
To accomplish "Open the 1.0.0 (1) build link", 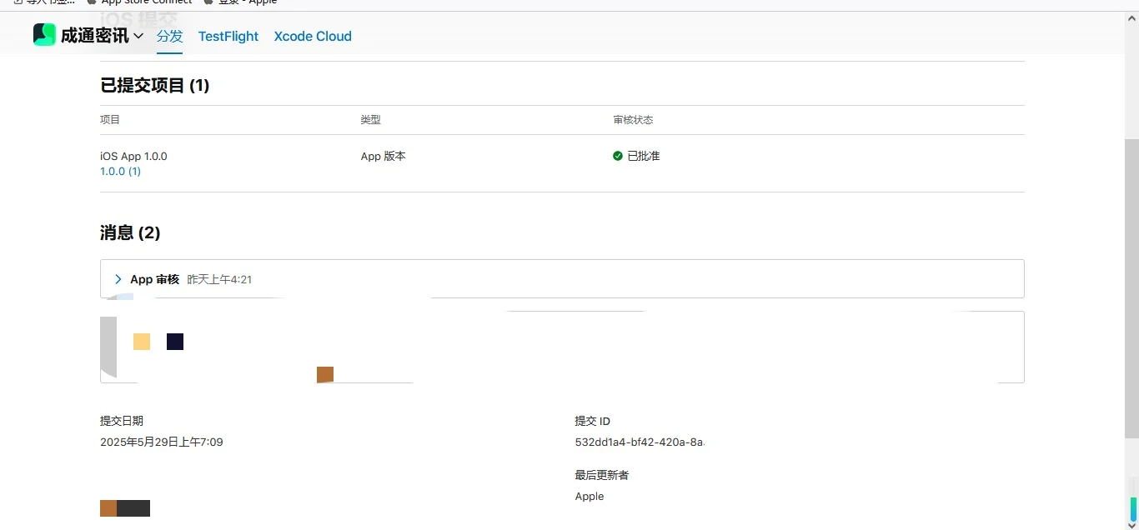I will click(x=120, y=171).
